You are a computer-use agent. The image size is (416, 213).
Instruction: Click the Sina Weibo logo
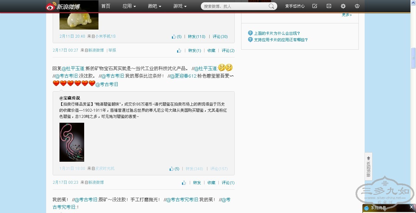click(63, 6)
